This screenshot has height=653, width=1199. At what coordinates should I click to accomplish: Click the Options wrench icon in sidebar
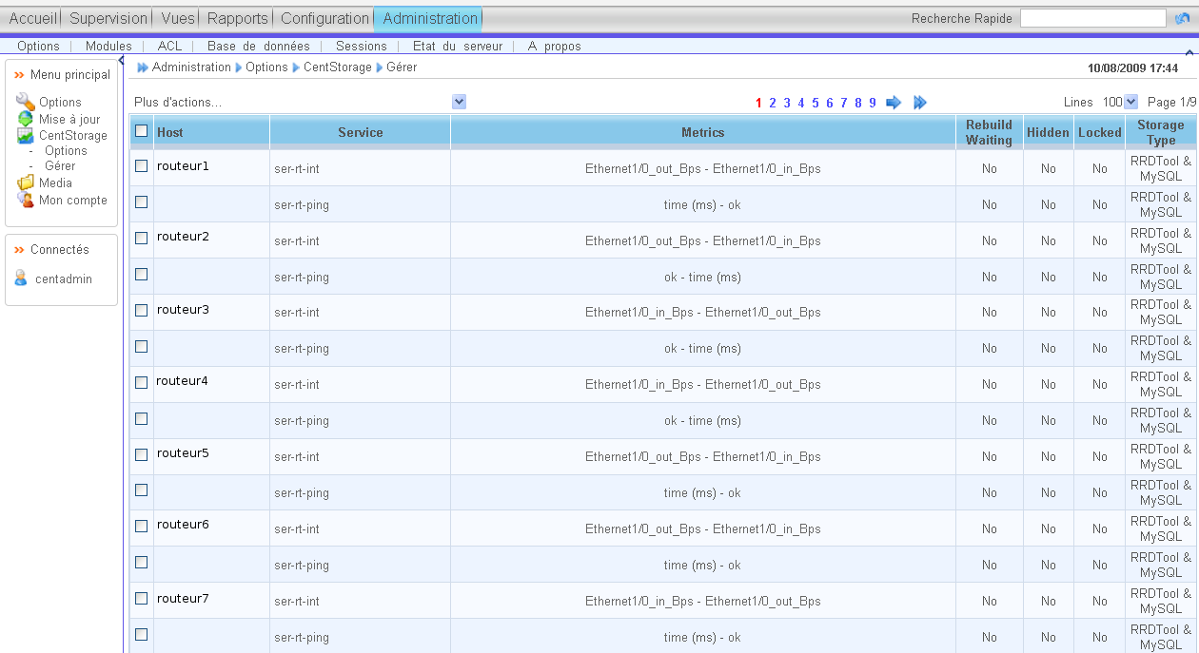pyautogui.click(x=26, y=102)
